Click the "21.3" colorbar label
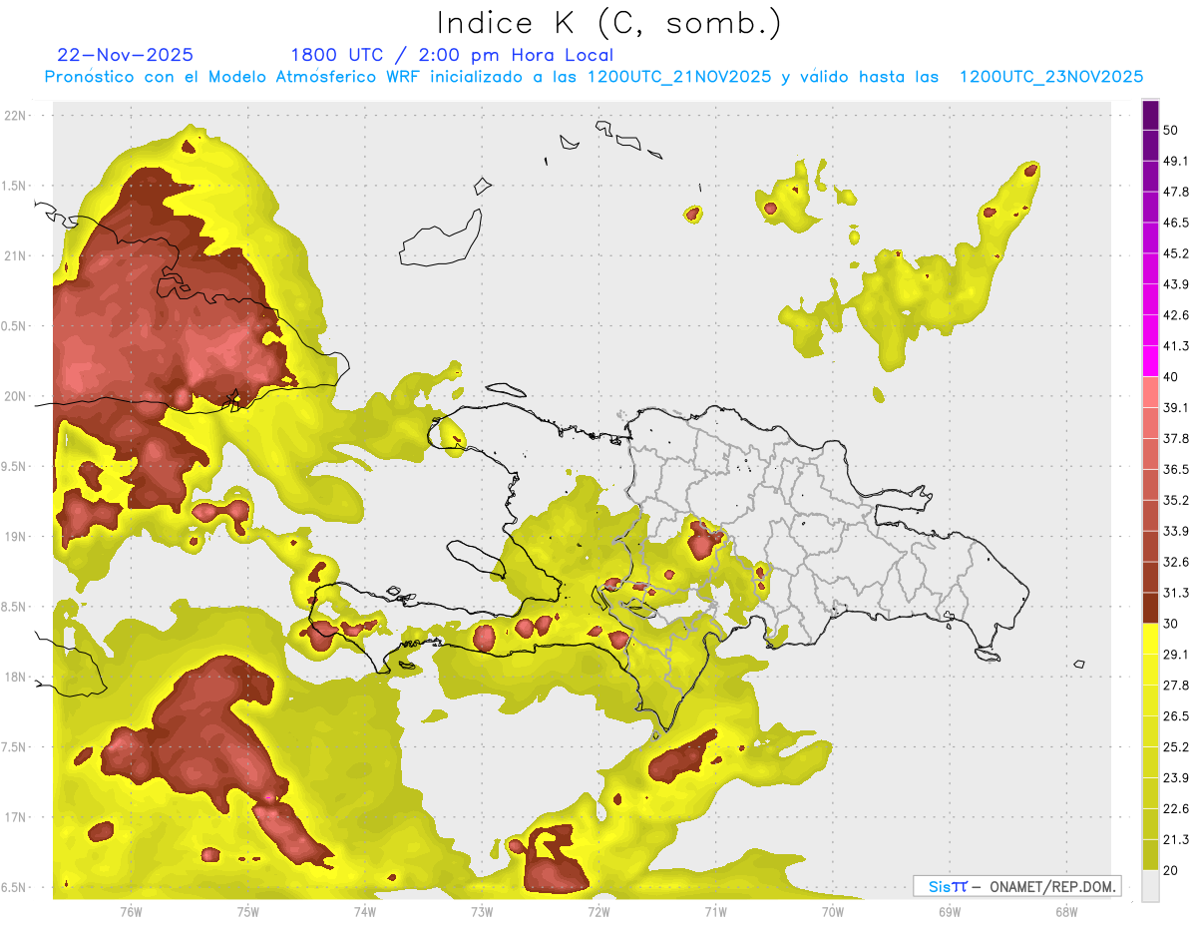 (x=1176, y=840)
